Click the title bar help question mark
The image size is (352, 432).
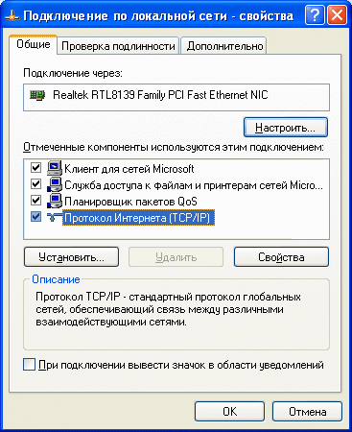315,15
